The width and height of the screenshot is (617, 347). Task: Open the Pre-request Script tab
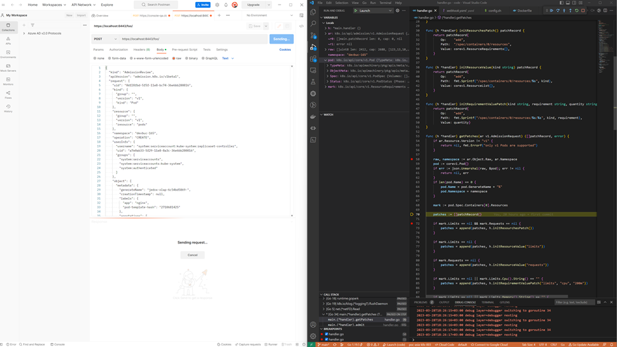click(185, 49)
